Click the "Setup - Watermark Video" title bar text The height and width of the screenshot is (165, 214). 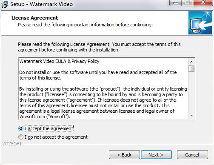(41, 4)
